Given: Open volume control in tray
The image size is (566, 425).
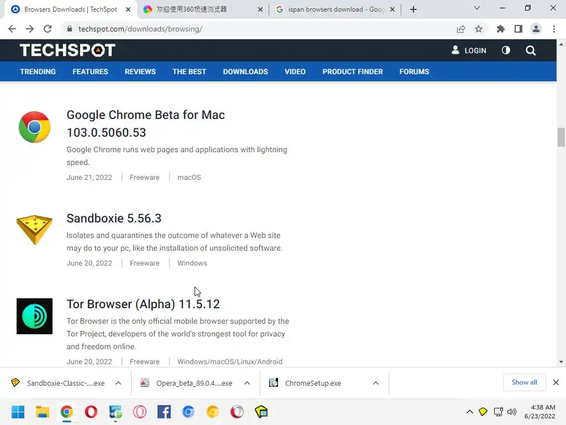Looking at the screenshot, I should pos(512,412).
